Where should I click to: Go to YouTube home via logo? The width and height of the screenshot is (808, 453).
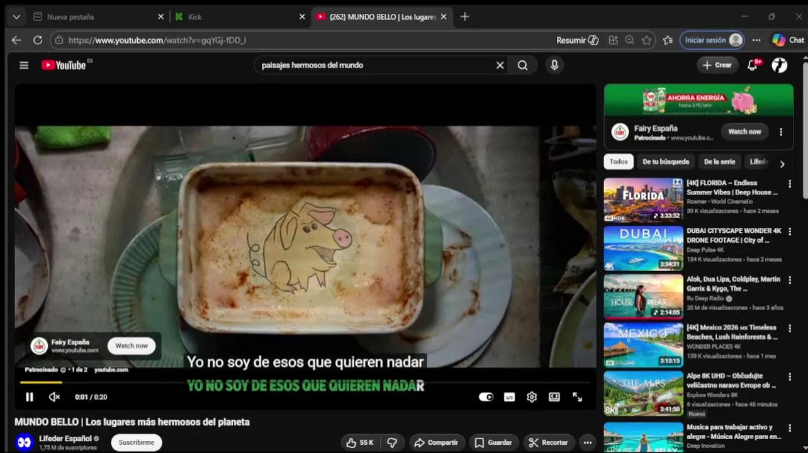click(64, 65)
